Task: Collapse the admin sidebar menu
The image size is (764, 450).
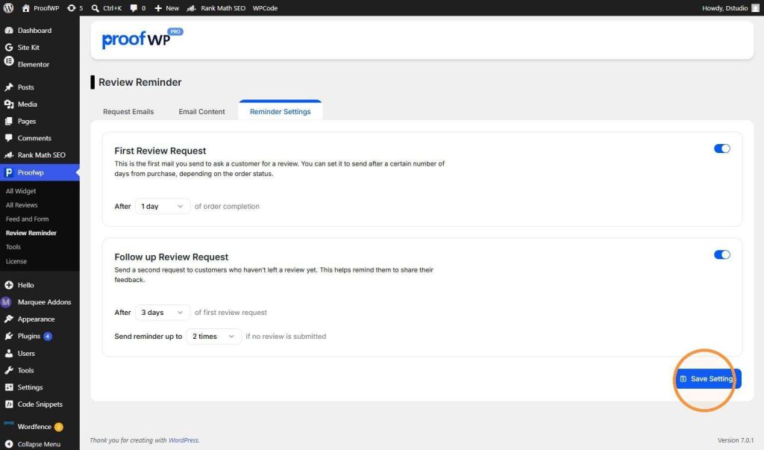Action: coord(33,444)
